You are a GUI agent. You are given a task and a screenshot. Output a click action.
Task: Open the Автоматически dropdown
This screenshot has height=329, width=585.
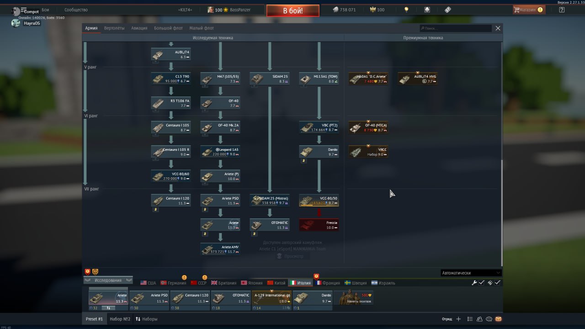pos(471,273)
